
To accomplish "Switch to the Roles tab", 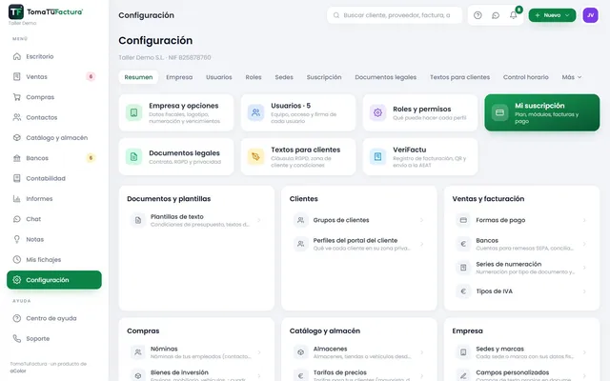I will pos(254,77).
